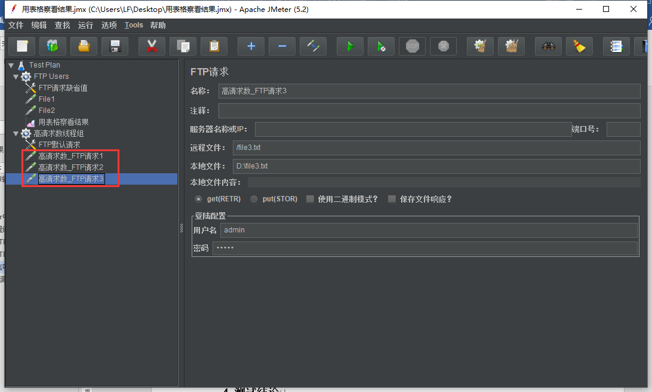Viewport: 652px width, 392px height.
Task: Collapse the FTP Users thread group
Action: click(x=16, y=76)
